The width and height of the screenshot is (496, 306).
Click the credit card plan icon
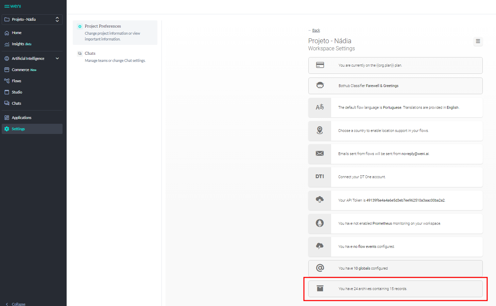(320, 65)
